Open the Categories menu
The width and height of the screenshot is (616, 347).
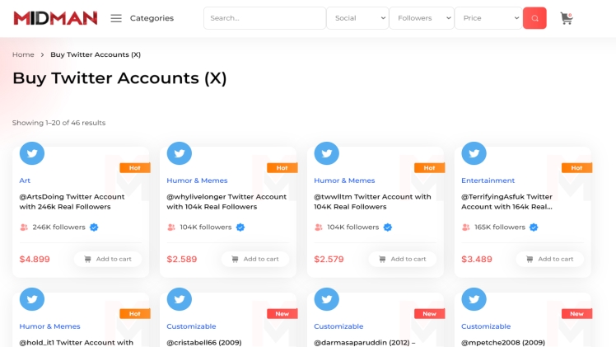point(152,18)
